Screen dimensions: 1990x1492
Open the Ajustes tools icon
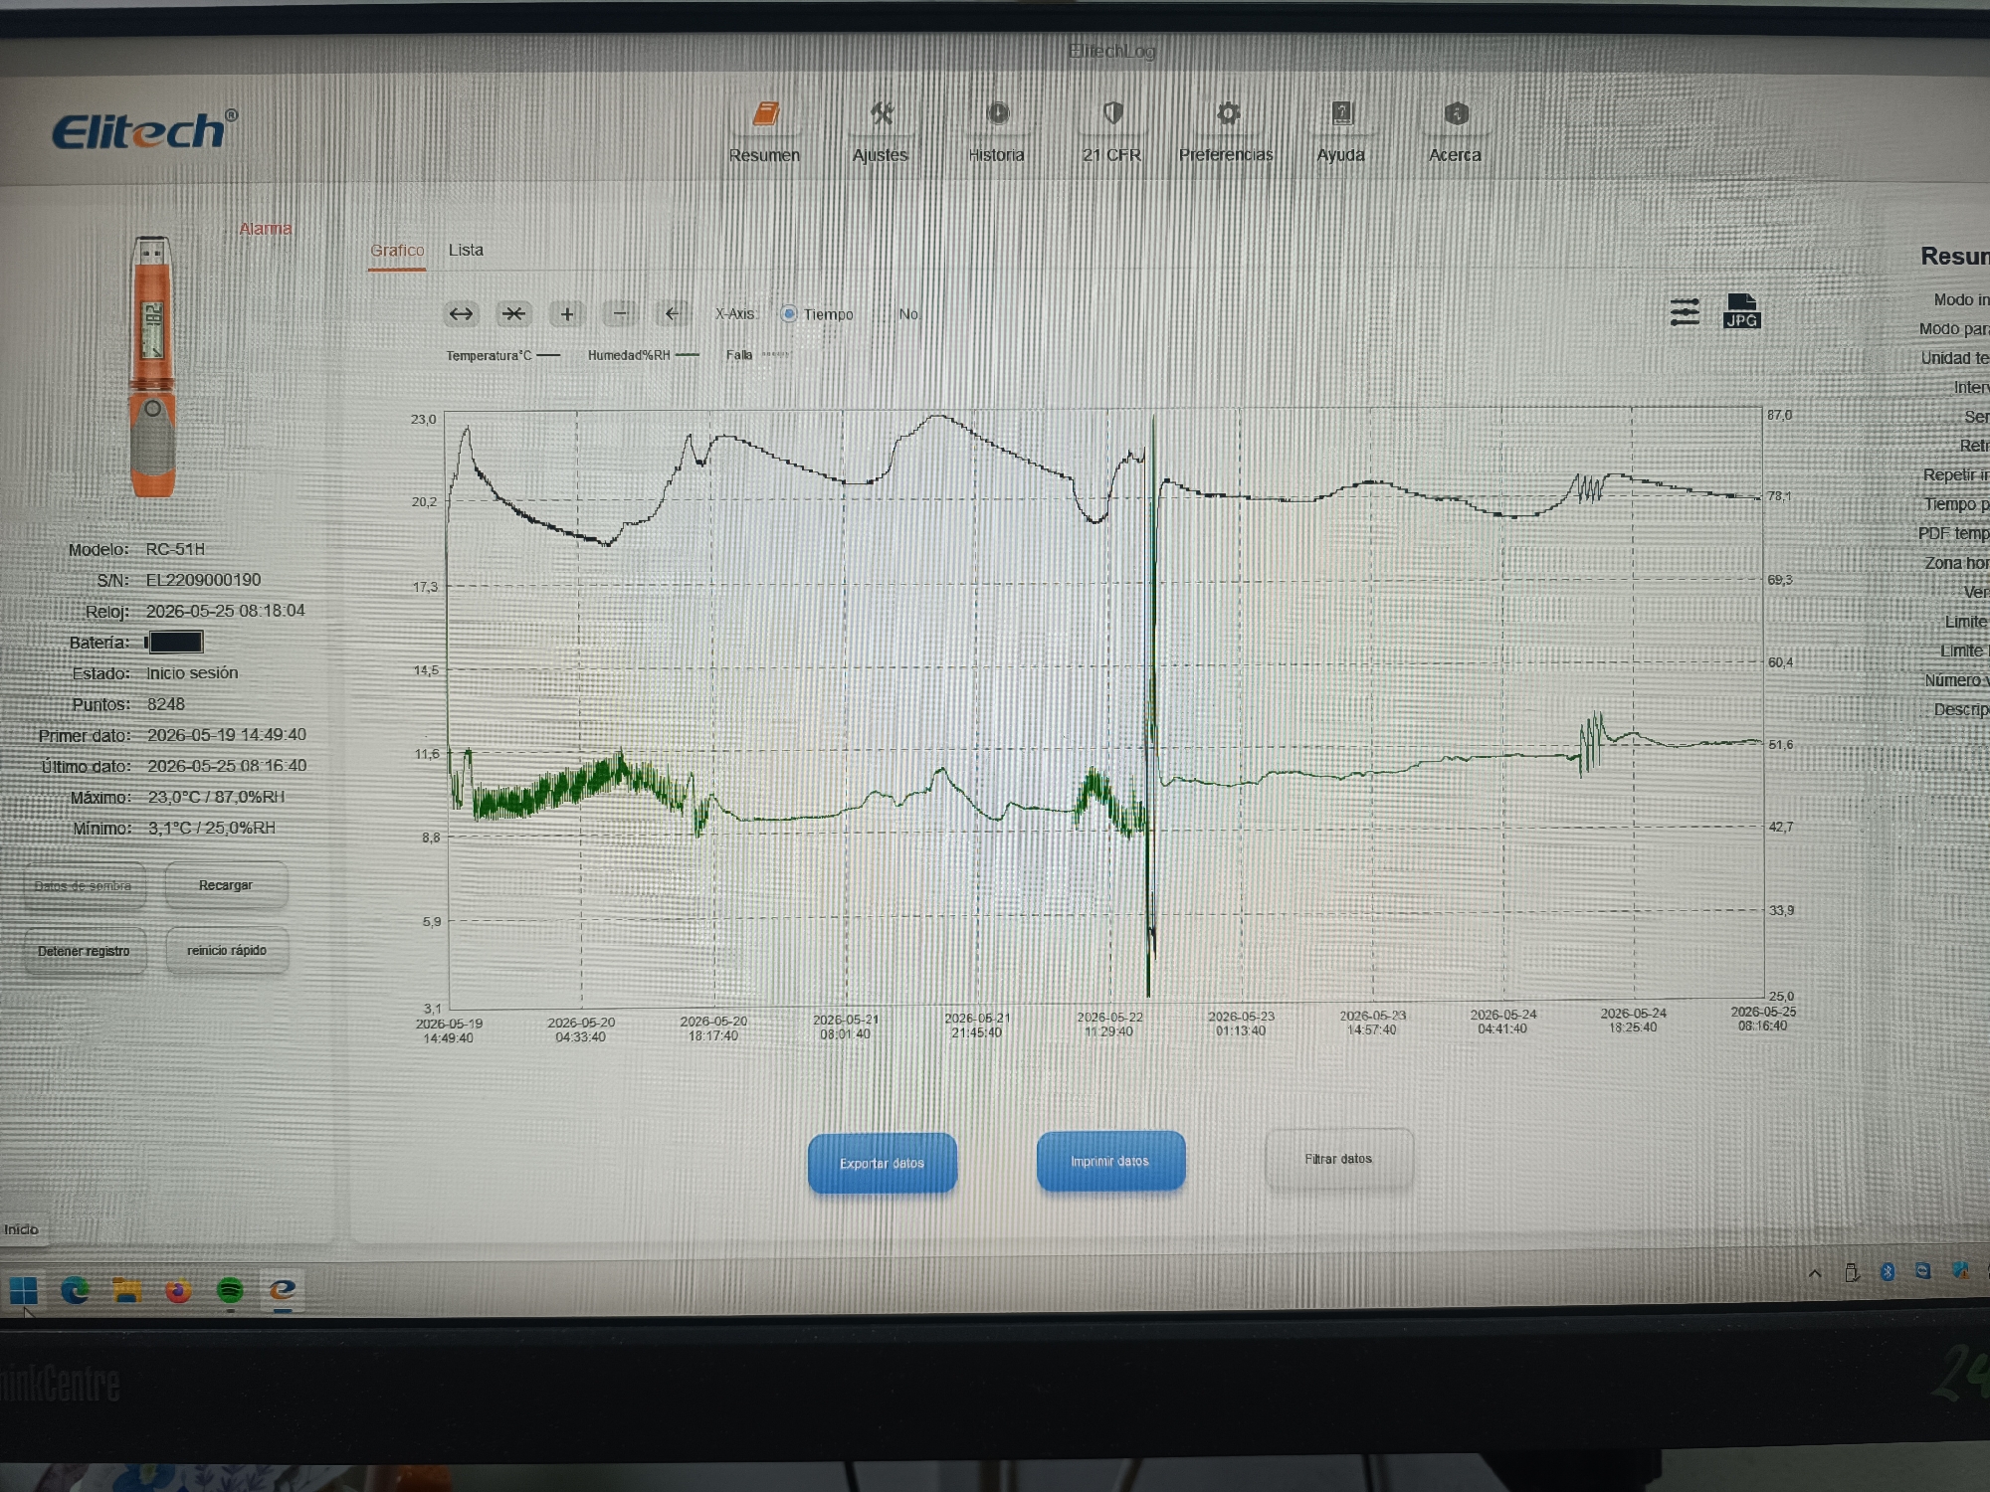[881, 114]
